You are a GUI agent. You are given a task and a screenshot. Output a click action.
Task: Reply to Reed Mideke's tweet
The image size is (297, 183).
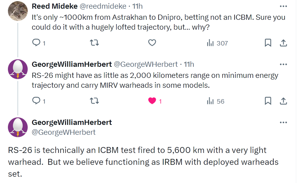(36, 43)
